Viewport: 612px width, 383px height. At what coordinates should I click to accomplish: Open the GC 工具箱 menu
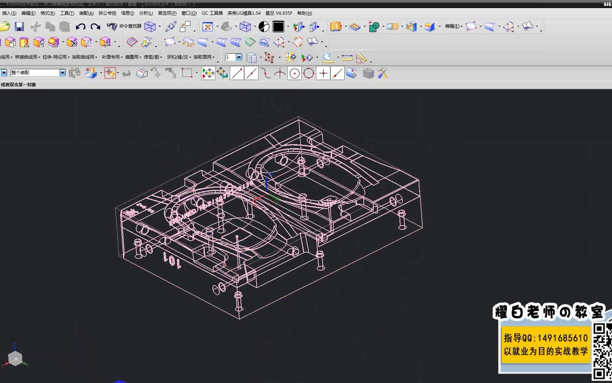[212, 13]
